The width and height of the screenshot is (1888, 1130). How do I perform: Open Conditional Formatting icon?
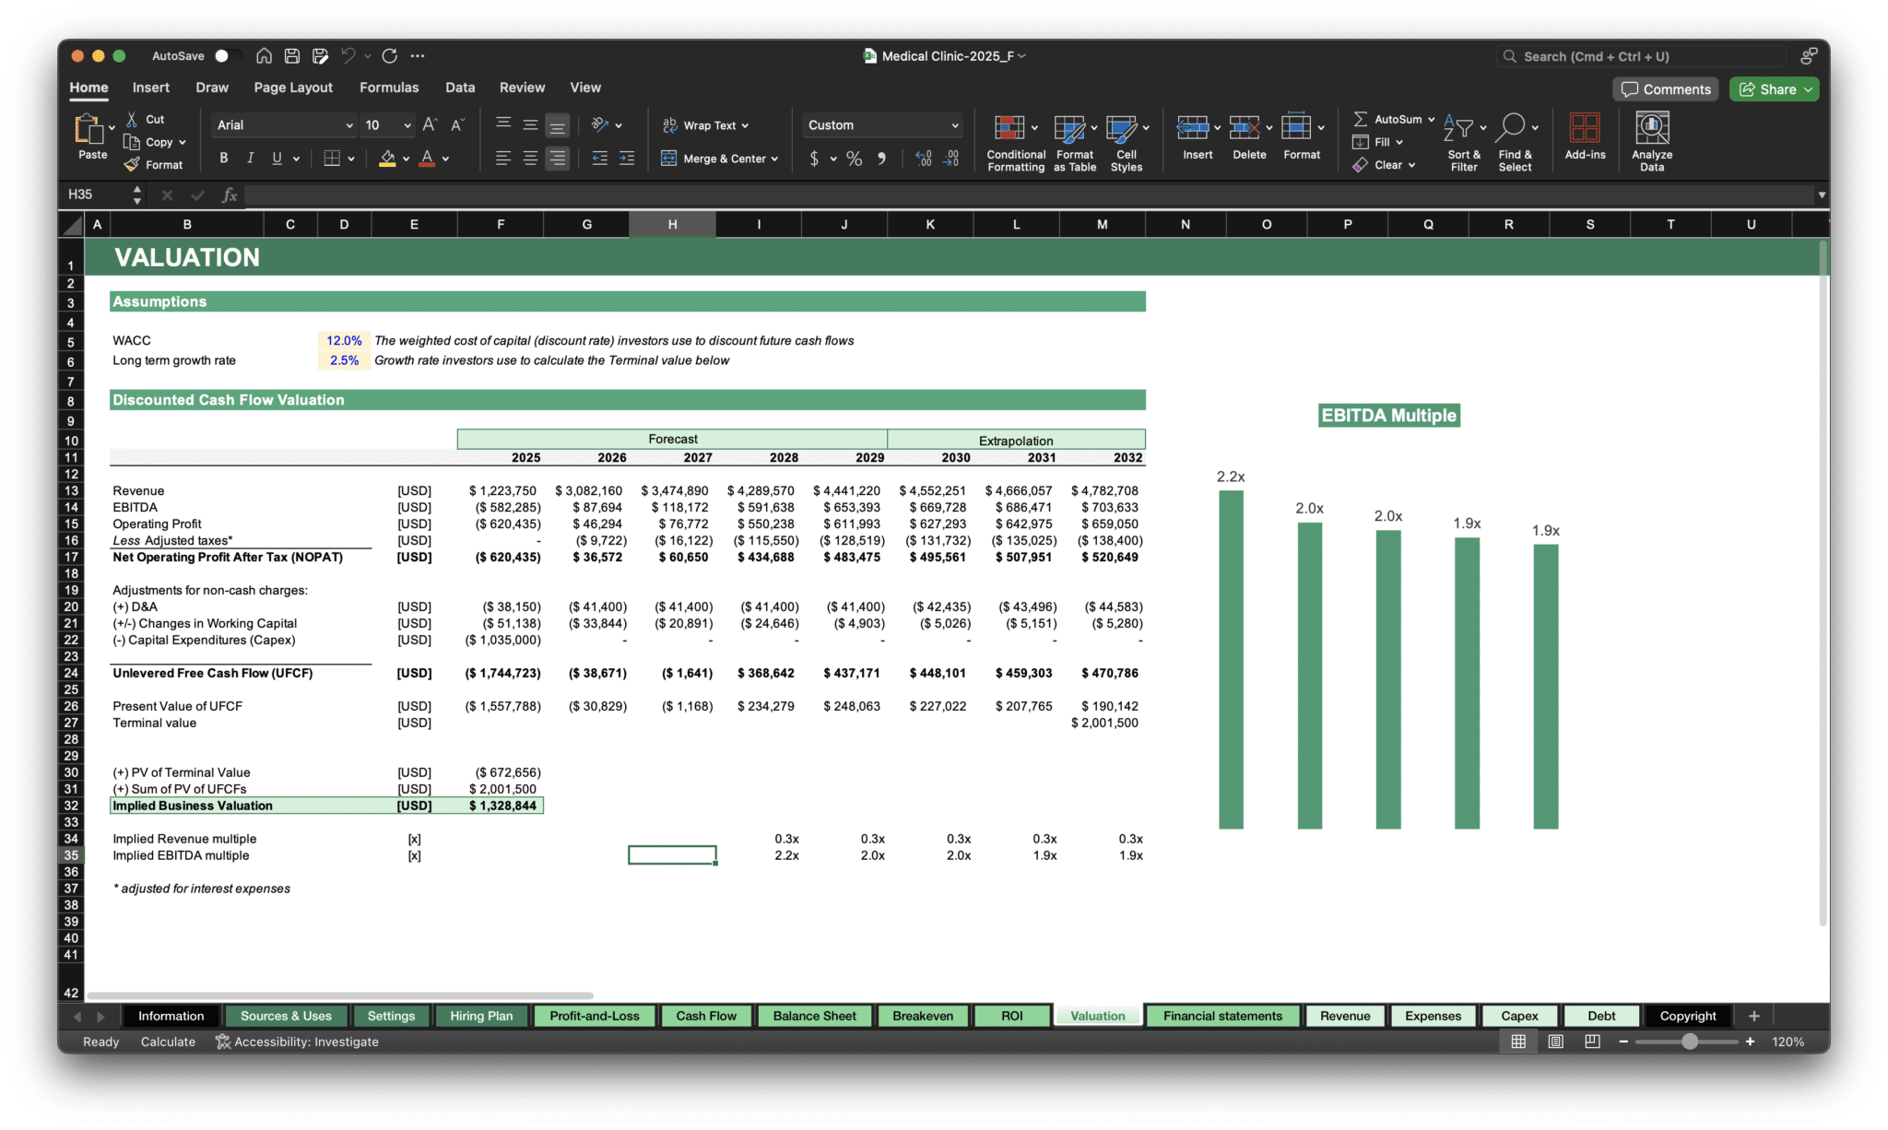pyautogui.click(x=1009, y=129)
